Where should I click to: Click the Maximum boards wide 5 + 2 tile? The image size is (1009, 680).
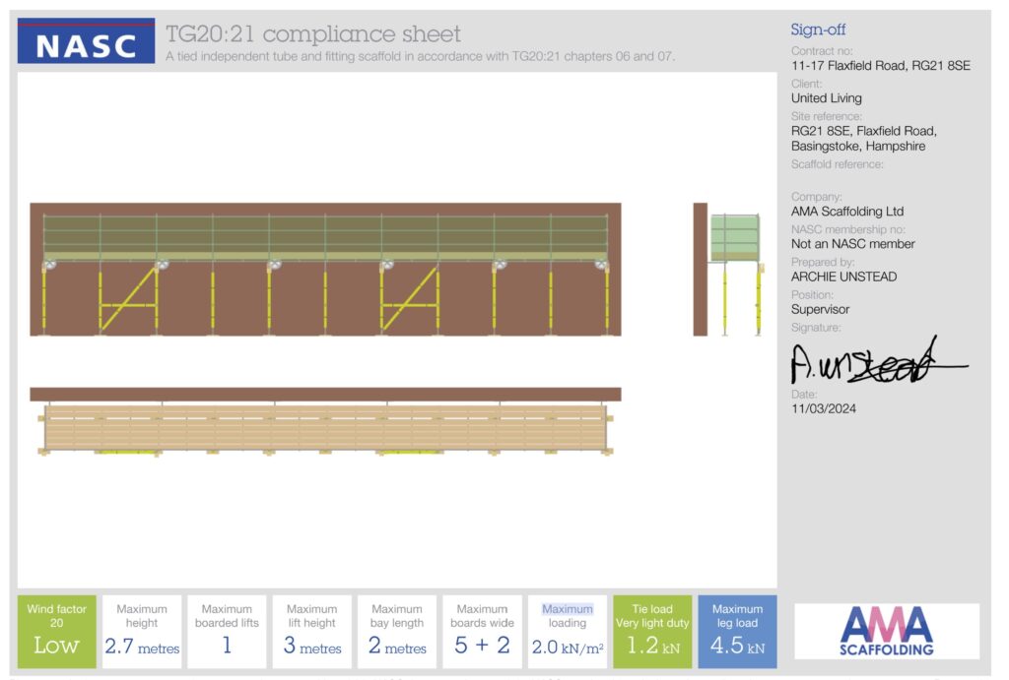[482, 631]
